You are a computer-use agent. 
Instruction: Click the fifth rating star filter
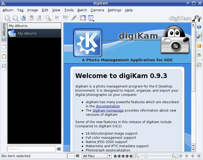point(131,156)
